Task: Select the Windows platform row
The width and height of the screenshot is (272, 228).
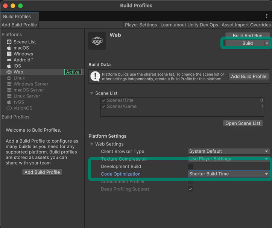Action: [42, 54]
